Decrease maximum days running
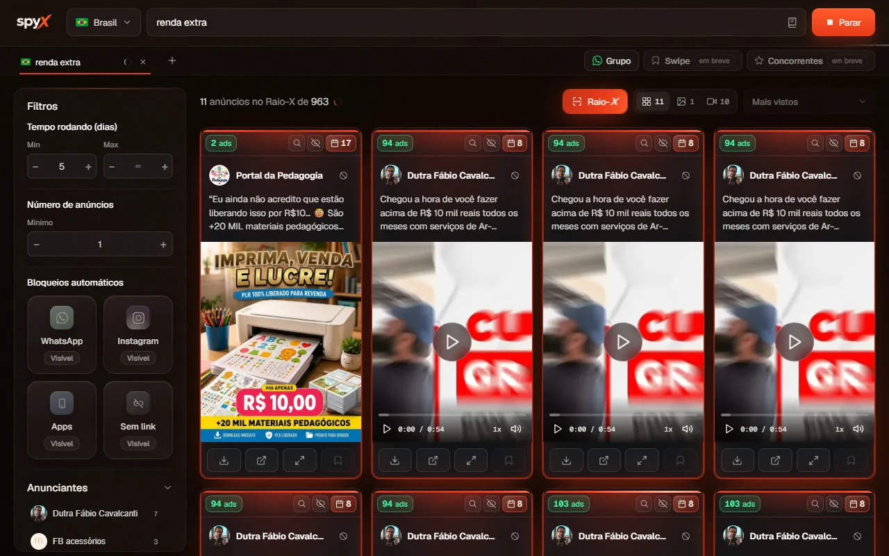 click(112, 167)
